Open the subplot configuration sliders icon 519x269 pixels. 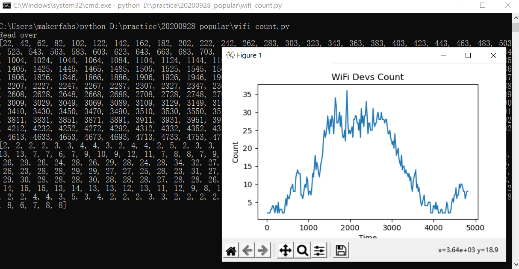(319, 250)
